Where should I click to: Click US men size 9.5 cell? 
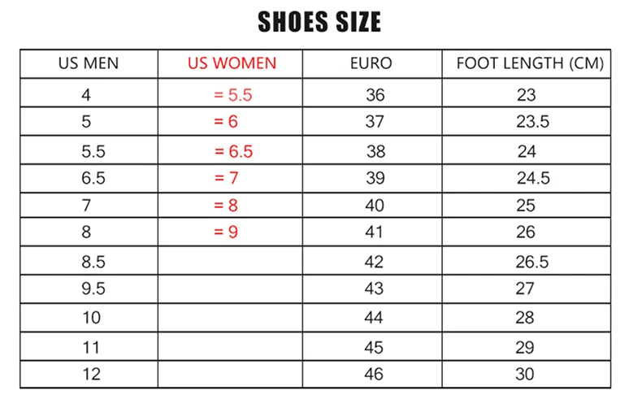click(89, 289)
